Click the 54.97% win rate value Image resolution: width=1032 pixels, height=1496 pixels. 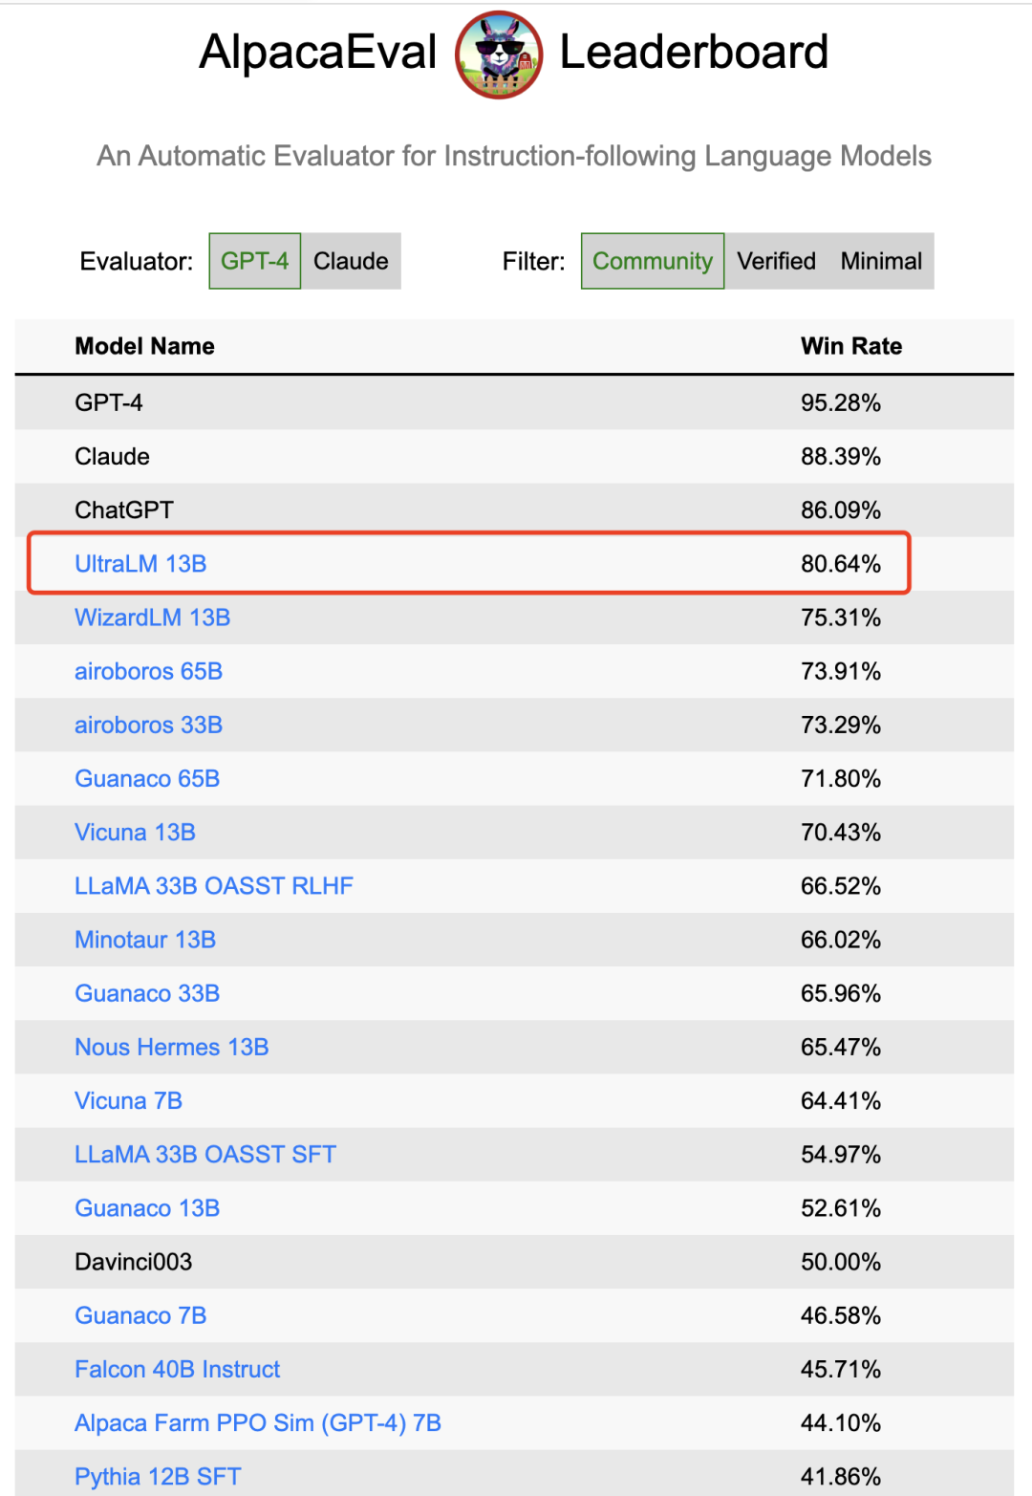[x=841, y=1155]
